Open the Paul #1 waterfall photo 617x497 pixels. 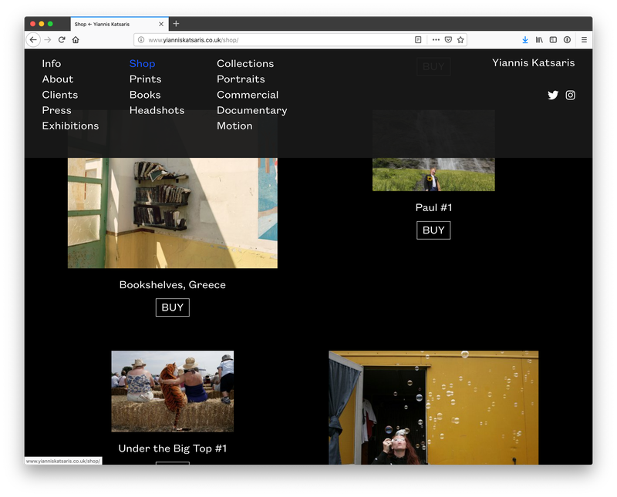tap(433, 174)
